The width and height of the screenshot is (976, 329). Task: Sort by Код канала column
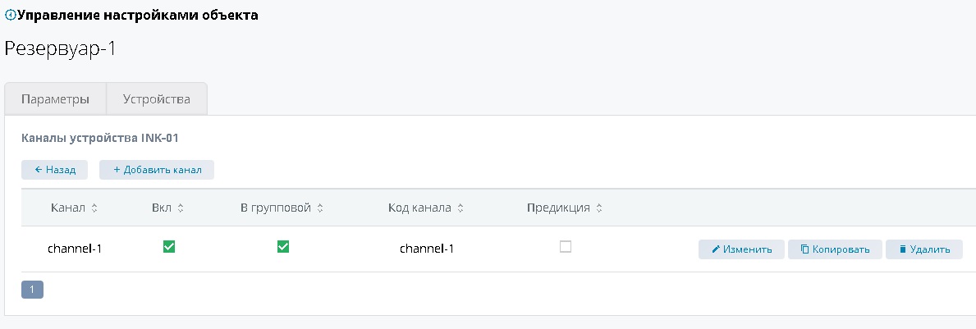[461, 208]
